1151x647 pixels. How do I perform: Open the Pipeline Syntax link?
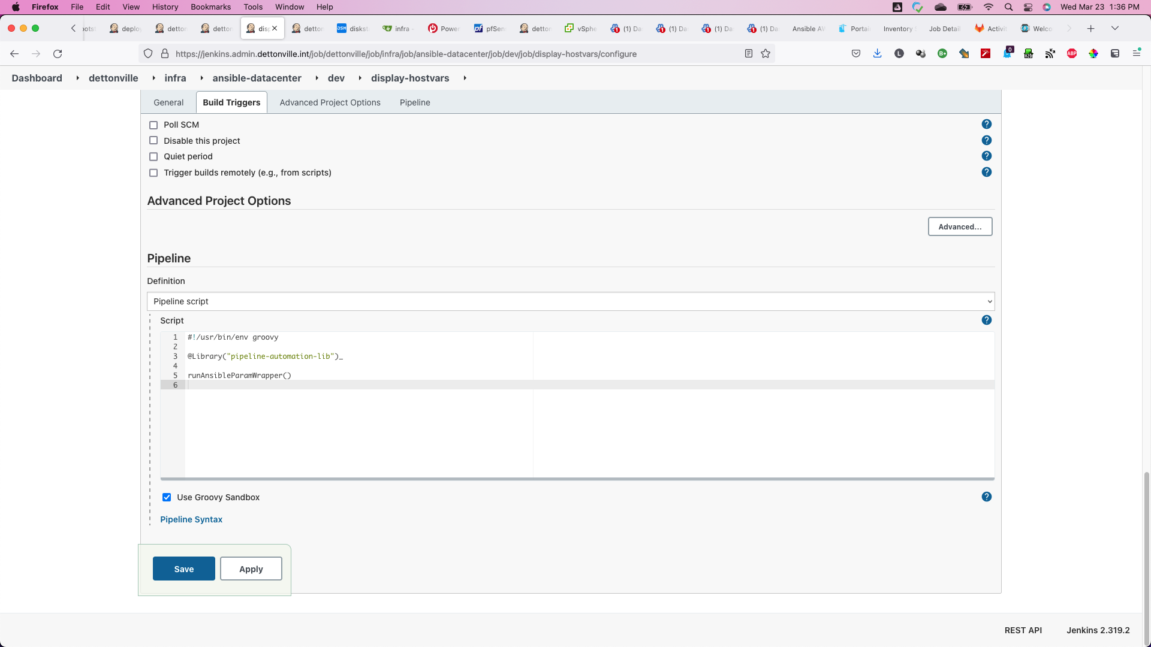click(x=191, y=519)
